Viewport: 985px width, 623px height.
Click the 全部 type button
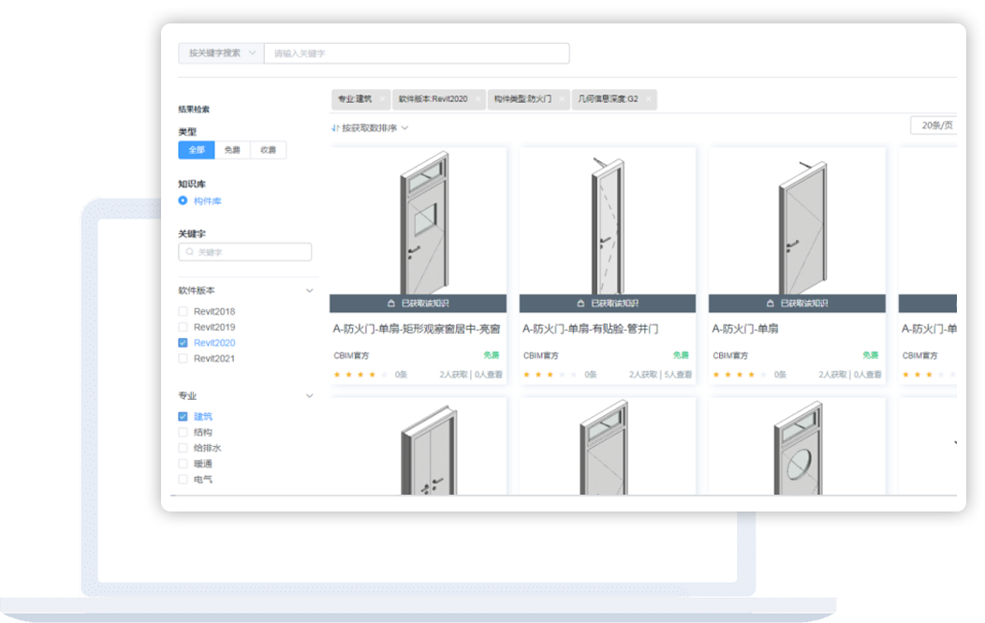[197, 150]
